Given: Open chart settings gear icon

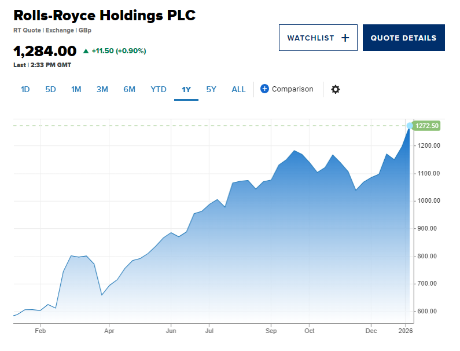Looking at the screenshot, I should click(x=335, y=89).
